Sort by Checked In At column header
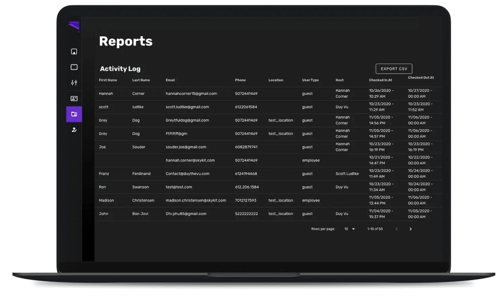504x296 pixels. pos(381,80)
